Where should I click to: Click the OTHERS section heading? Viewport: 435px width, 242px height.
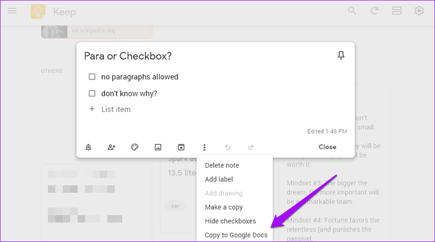52,71
